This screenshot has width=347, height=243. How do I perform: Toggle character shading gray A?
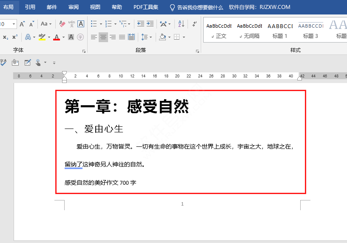(71, 37)
